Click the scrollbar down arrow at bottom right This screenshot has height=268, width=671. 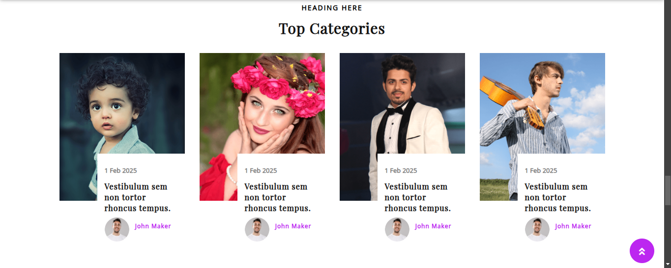point(668,264)
